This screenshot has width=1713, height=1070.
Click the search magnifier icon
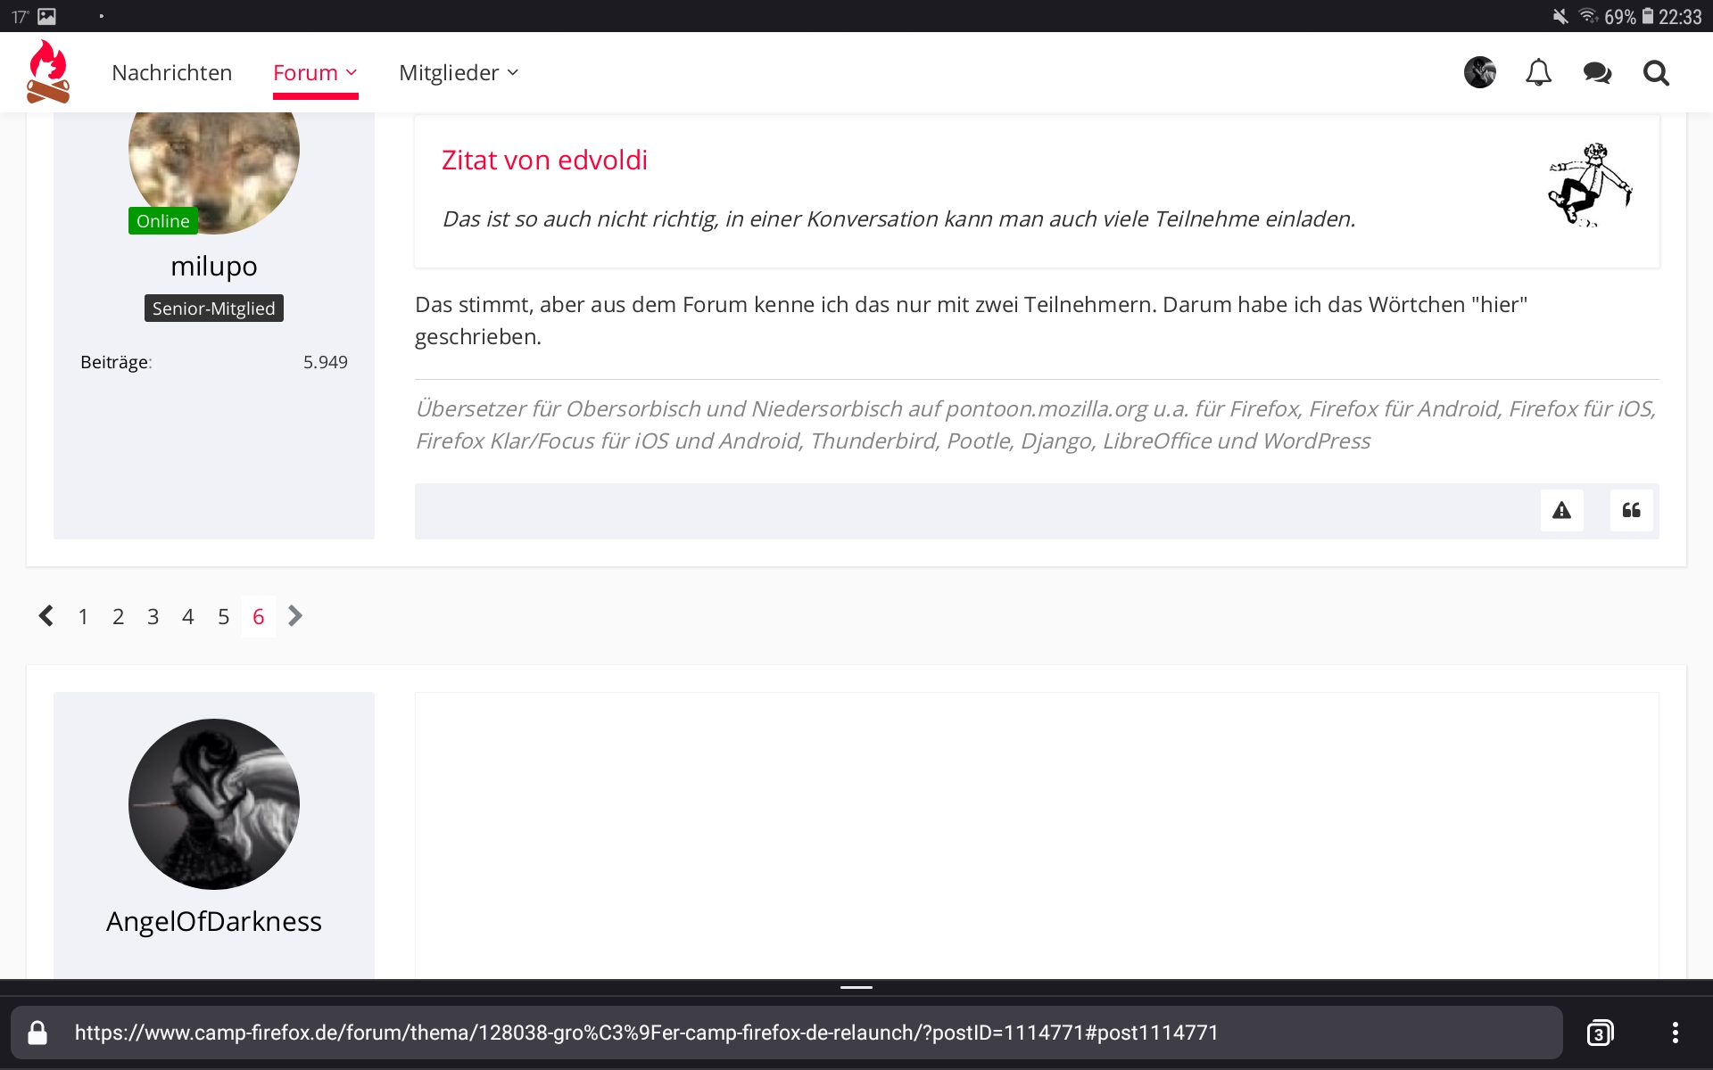[x=1656, y=72]
